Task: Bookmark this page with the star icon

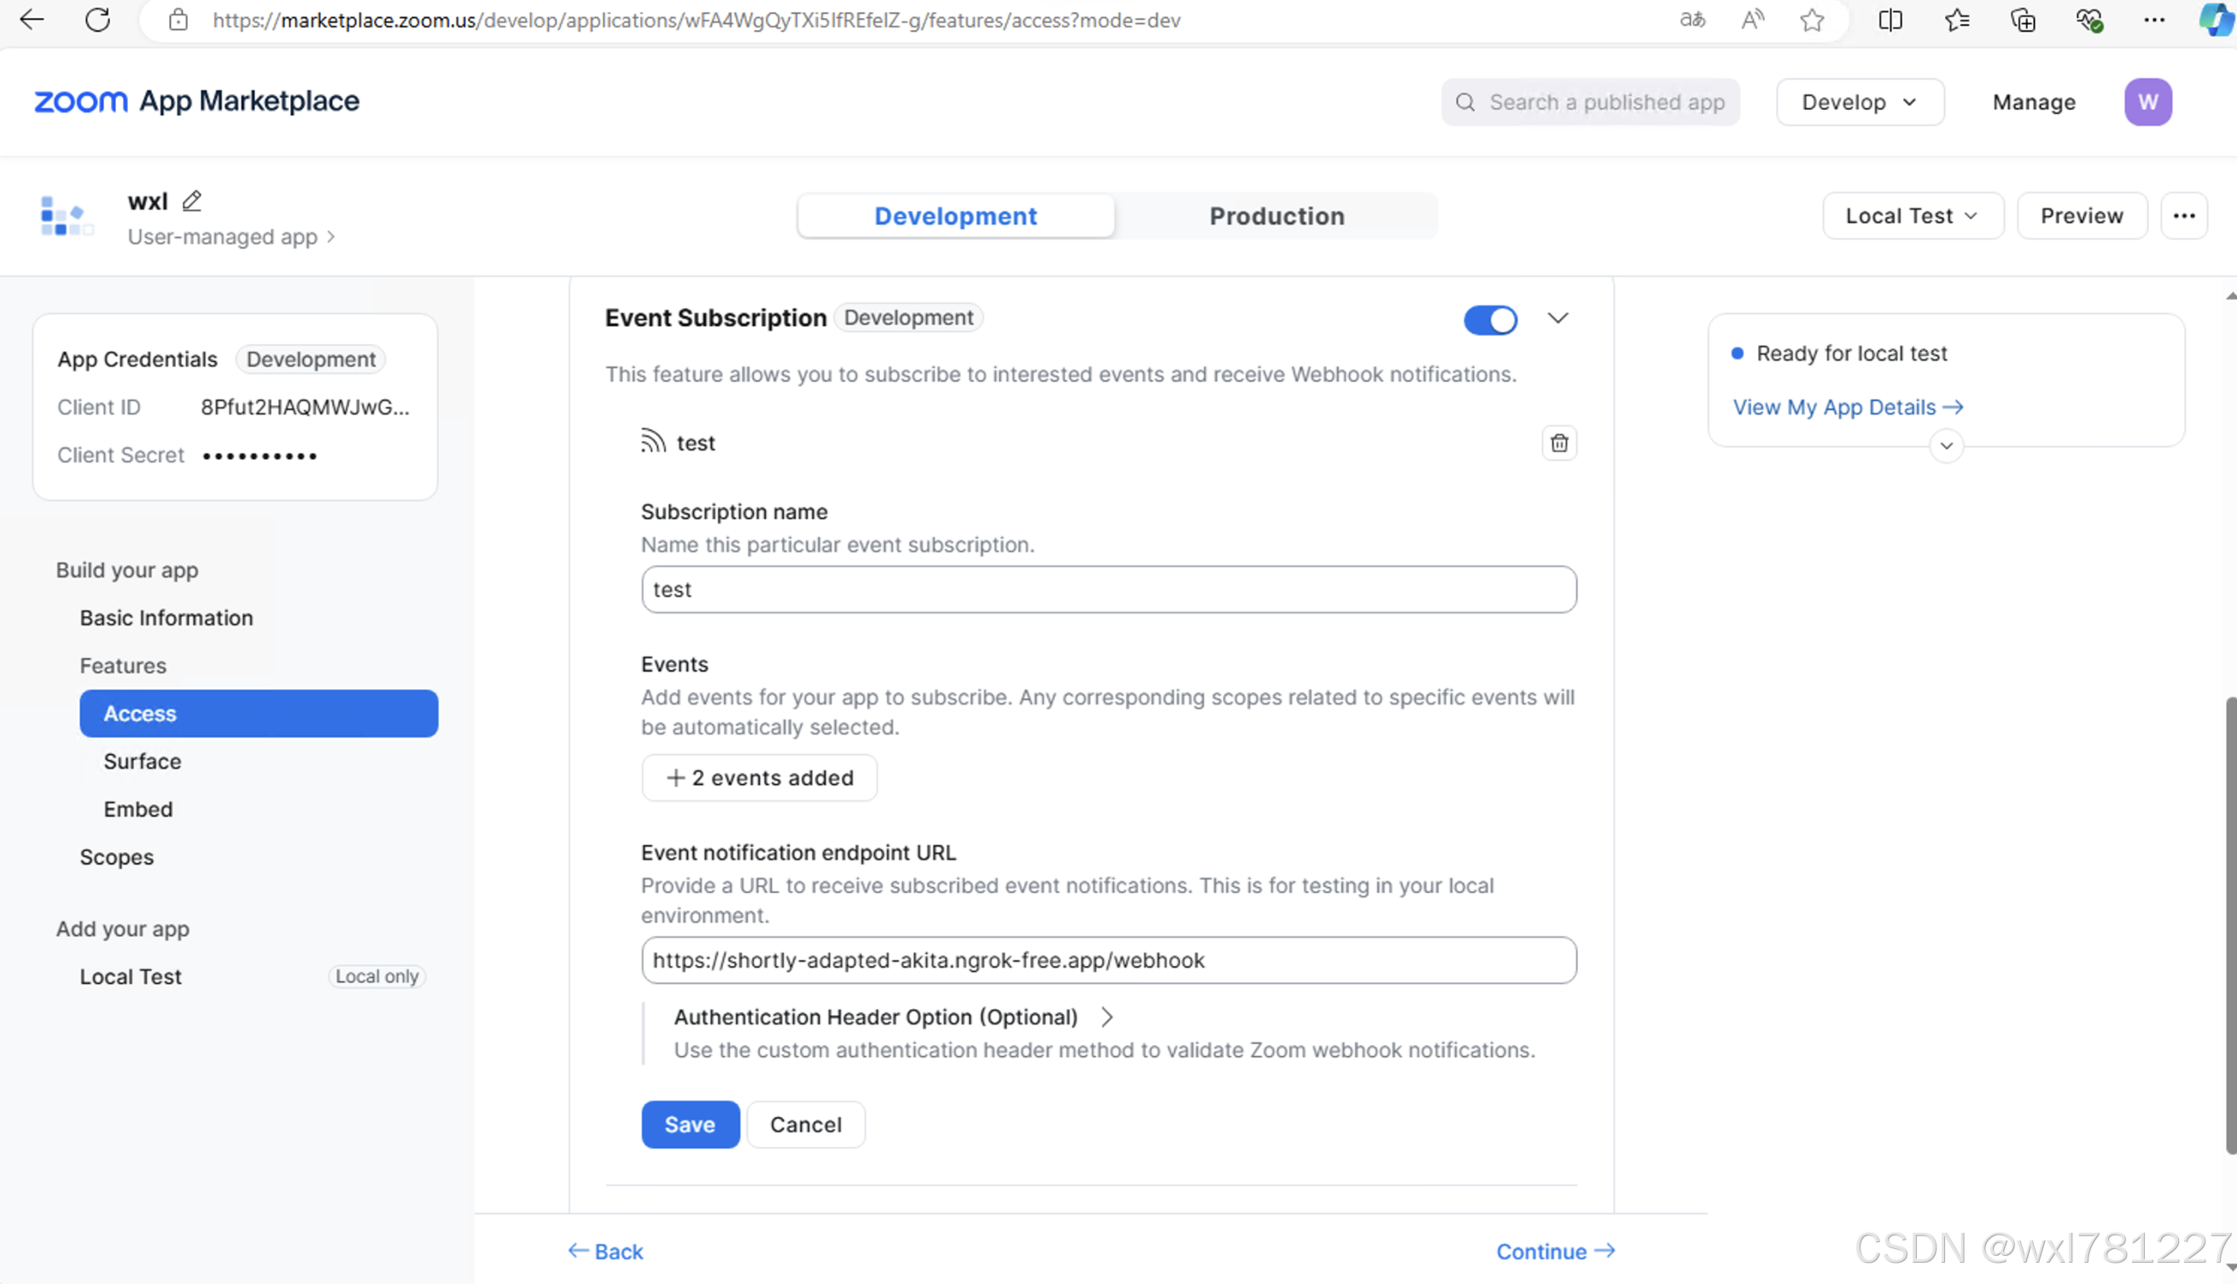Action: click(1812, 20)
